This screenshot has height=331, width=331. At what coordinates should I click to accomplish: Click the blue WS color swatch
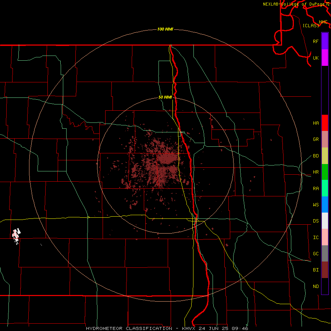pyautogui.click(x=325, y=204)
